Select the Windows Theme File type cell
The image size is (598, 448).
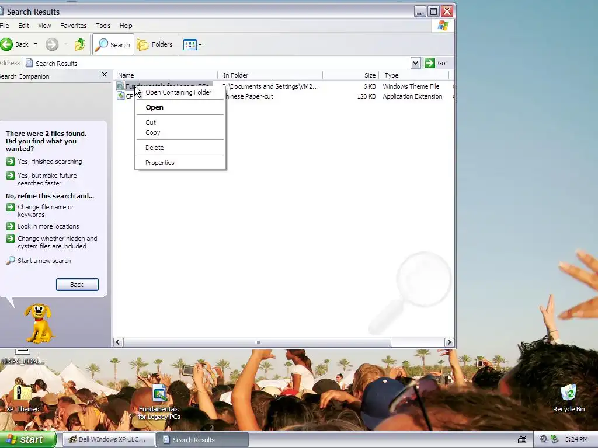pyautogui.click(x=411, y=86)
